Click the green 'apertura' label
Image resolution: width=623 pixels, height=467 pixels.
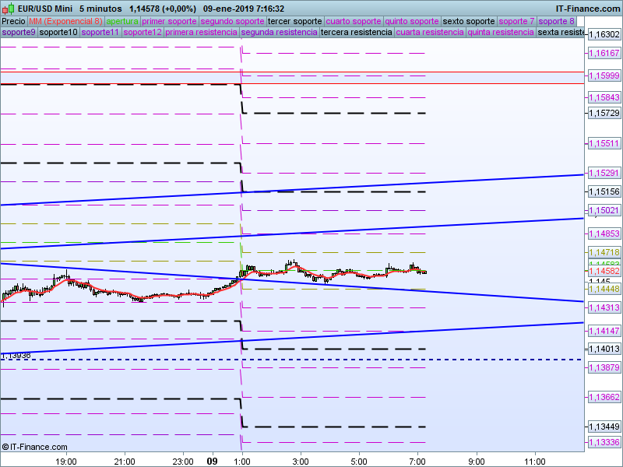coord(122,21)
